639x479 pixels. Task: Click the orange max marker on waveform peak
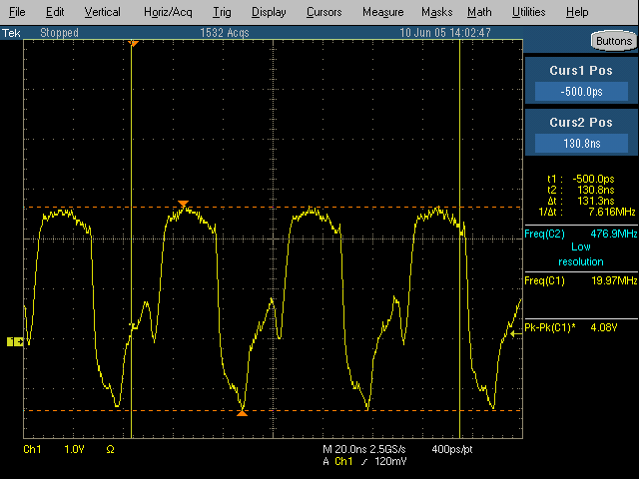point(183,204)
